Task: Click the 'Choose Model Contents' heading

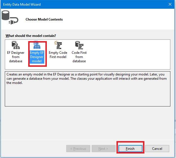Action: 44,19
